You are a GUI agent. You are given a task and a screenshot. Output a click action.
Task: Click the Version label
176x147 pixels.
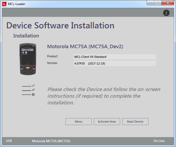(52, 63)
